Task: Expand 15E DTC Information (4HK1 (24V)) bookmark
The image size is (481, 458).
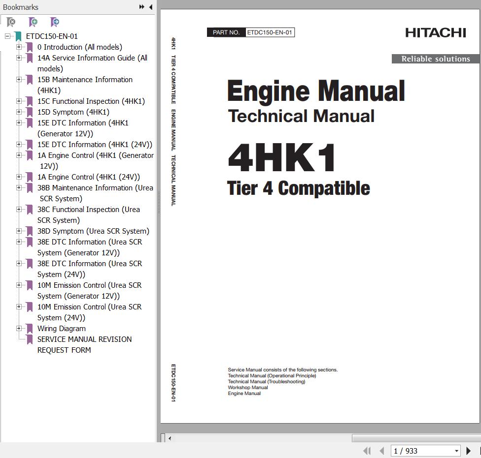Action: pos(19,144)
